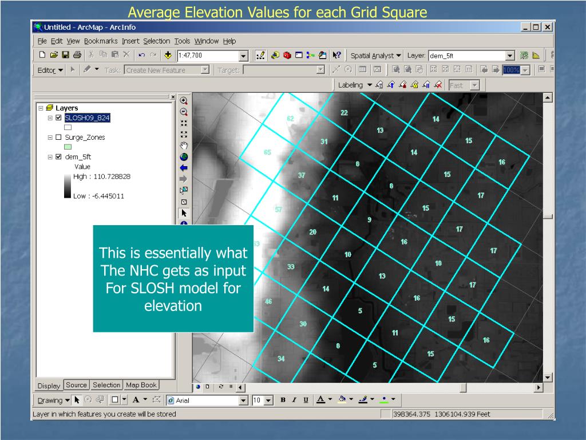Apply underline text formatting
The image size is (586, 440).
306,400
